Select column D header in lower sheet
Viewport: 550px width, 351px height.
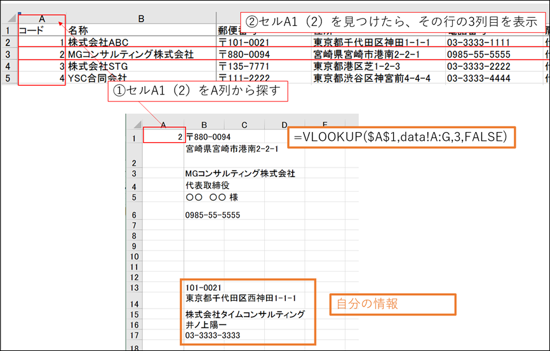pyautogui.click(x=285, y=124)
